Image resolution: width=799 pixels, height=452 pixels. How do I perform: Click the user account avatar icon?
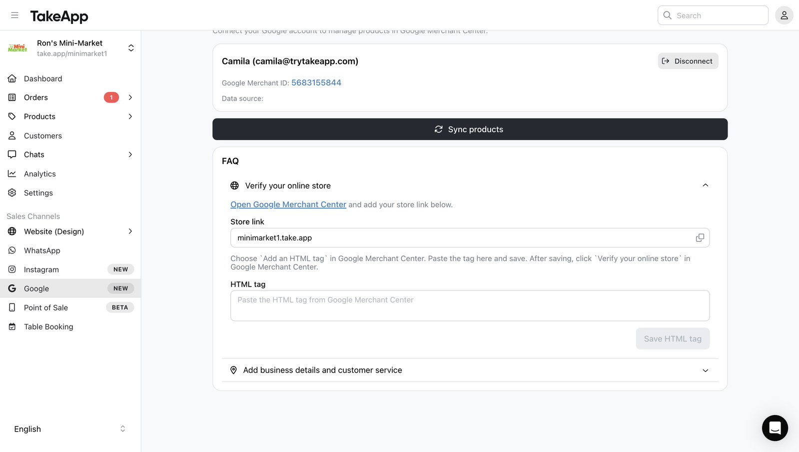coord(784,15)
